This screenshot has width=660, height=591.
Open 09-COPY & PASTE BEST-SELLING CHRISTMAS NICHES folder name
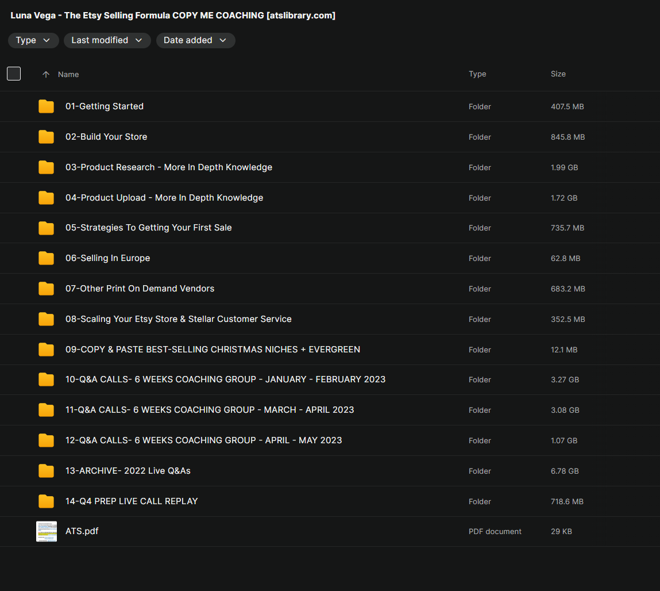pos(213,350)
